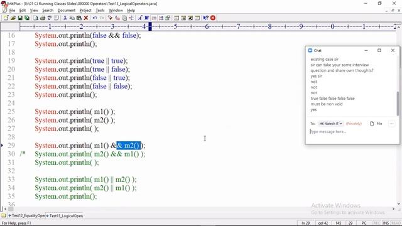Save the file using the floppy disk icon
The height and width of the screenshot is (226, 402).
[x=19, y=18]
